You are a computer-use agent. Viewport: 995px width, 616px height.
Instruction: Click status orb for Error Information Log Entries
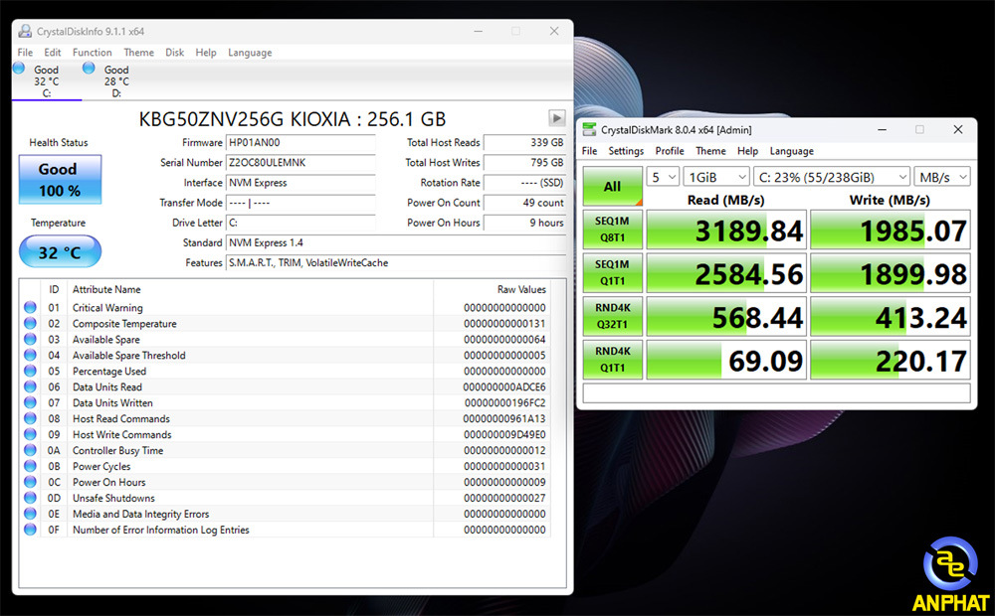pos(30,530)
